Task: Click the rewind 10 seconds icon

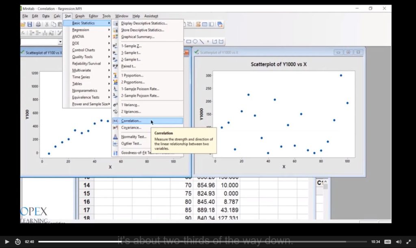Action: 18,242
